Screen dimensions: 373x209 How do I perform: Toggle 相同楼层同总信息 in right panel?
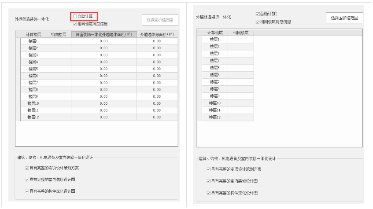pyautogui.click(x=257, y=22)
